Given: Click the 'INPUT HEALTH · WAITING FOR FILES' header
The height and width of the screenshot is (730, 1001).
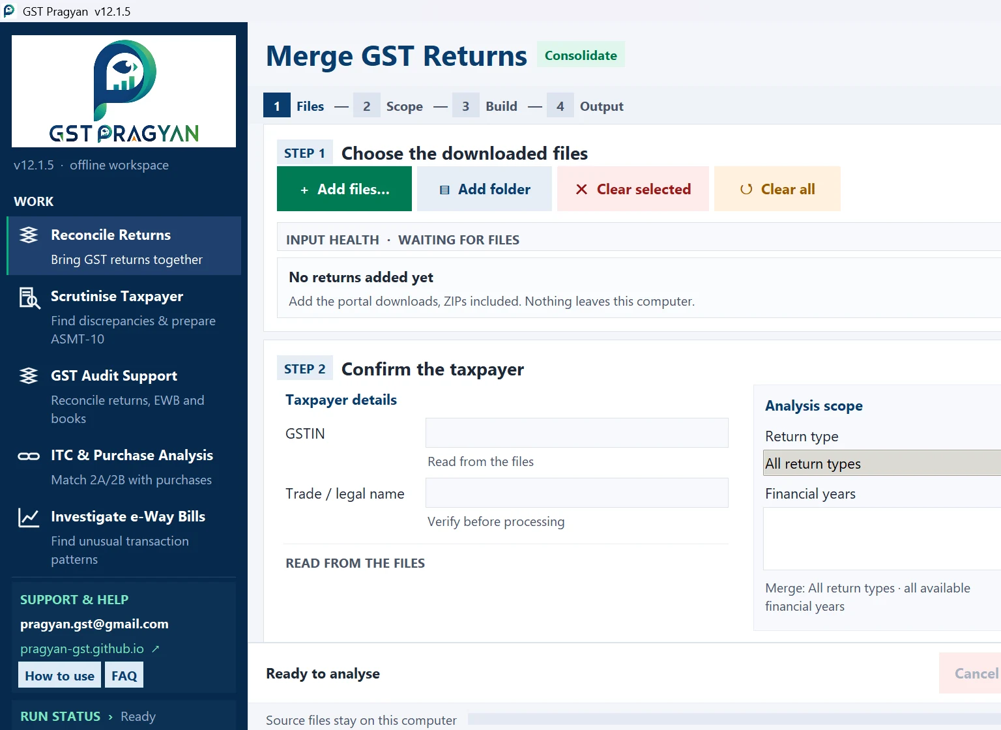Looking at the screenshot, I should 403,240.
